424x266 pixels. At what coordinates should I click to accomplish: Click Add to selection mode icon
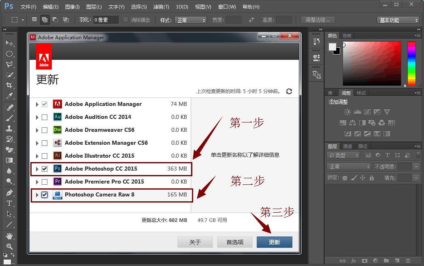pyautogui.click(x=45, y=20)
